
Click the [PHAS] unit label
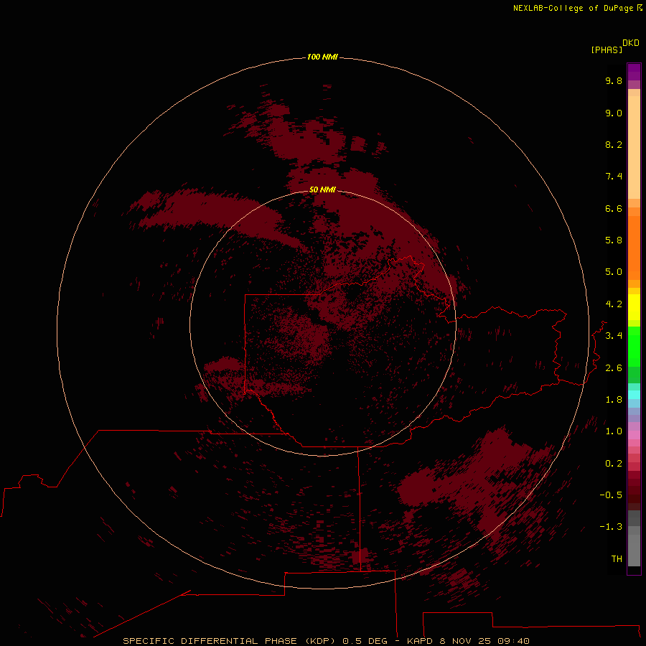coord(607,50)
